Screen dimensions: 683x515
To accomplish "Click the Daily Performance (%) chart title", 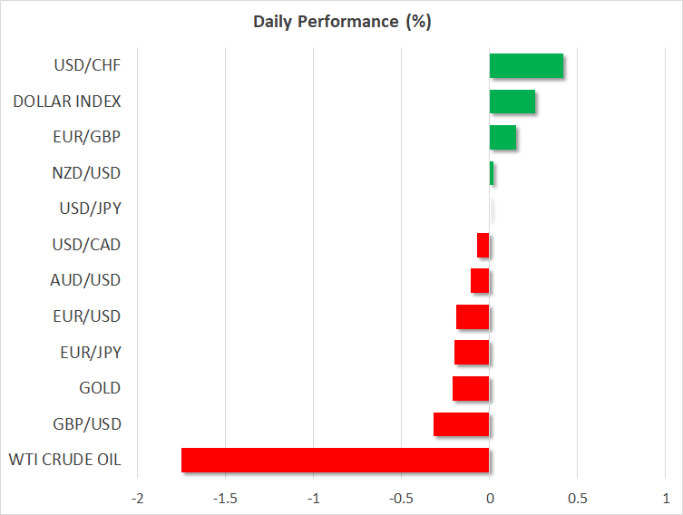I will coord(341,22).
